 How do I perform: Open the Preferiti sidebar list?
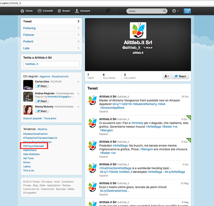coord(51,41)
